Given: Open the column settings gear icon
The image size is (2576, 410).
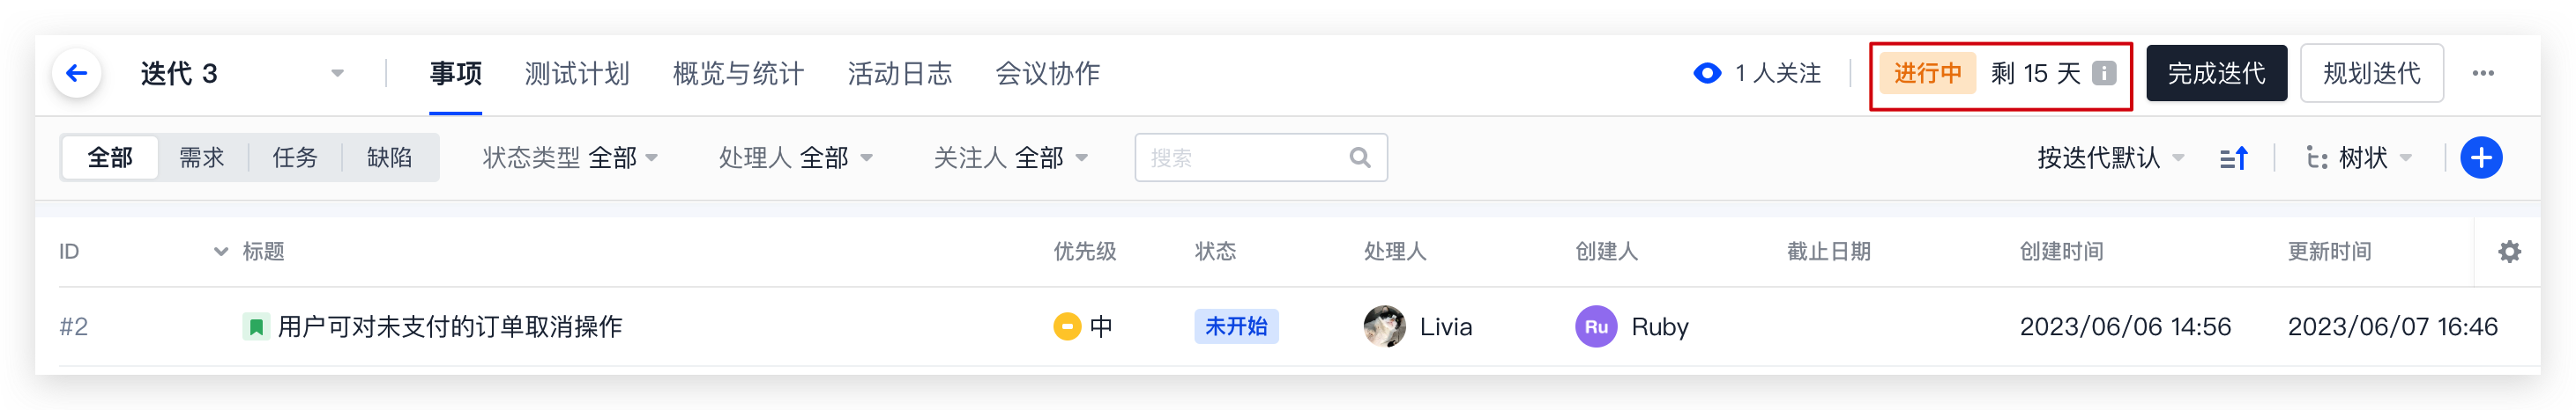Looking at the screenshot, I should (2509, 252).
